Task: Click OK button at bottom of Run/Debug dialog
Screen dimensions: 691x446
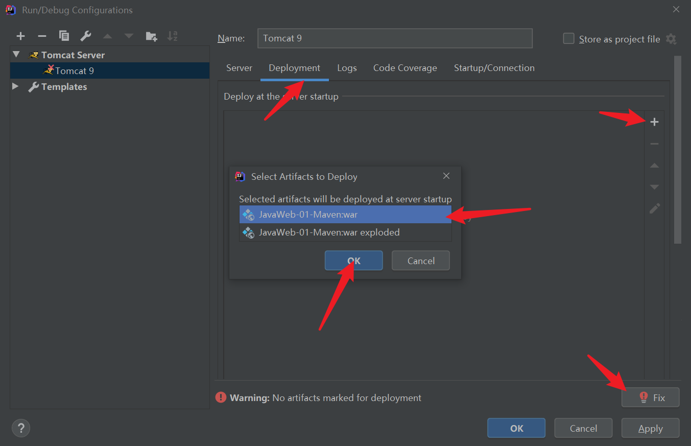Action: [516, 428]
